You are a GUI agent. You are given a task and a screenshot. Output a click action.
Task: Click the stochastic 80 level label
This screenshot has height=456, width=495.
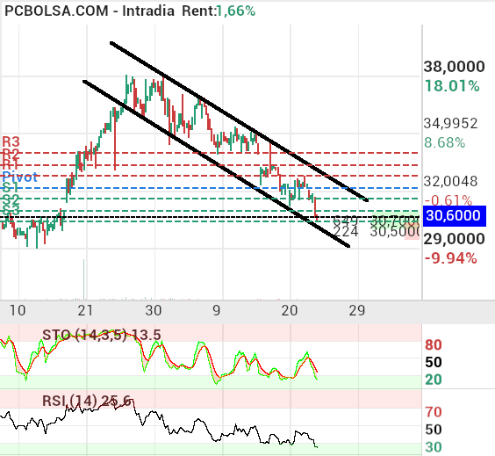(x=434, y=344)
